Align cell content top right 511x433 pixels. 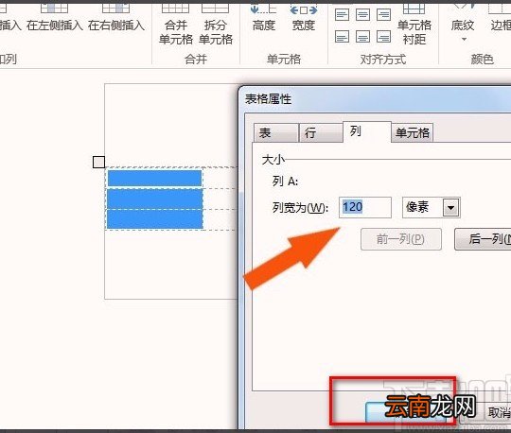(x=383, y=14)
